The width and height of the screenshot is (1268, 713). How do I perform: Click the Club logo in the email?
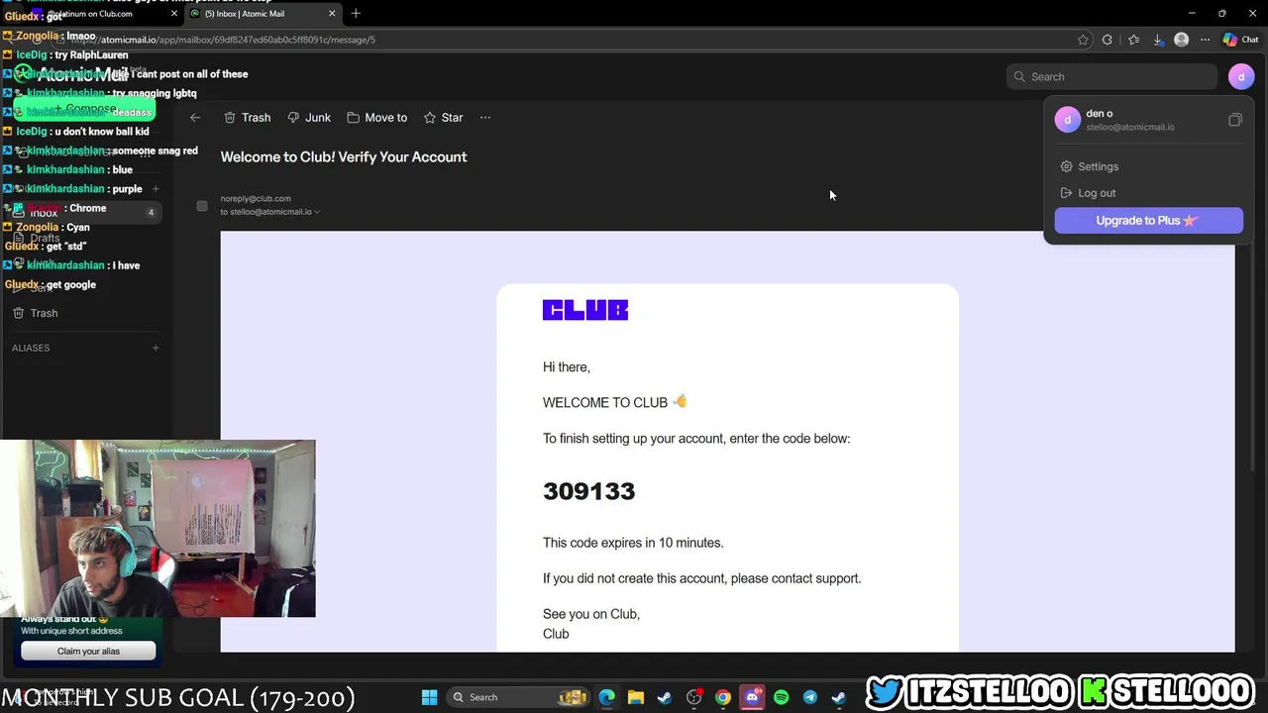585,310
